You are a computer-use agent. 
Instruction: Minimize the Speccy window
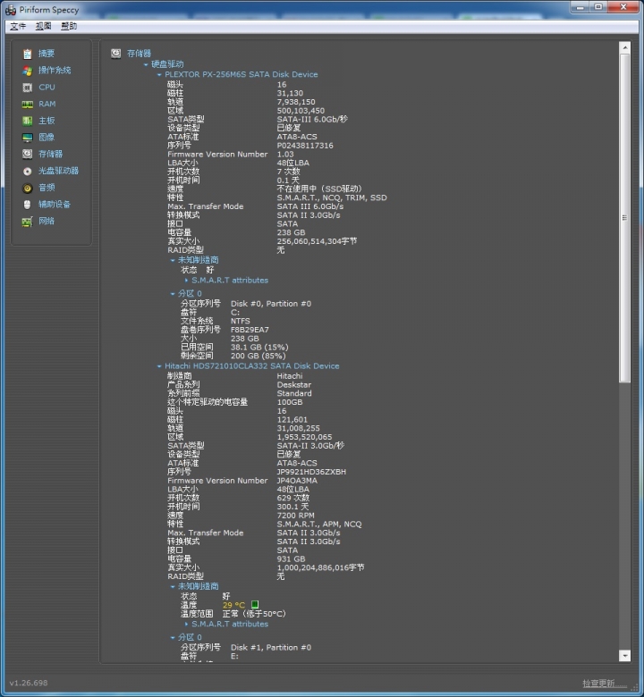point(580,7)
